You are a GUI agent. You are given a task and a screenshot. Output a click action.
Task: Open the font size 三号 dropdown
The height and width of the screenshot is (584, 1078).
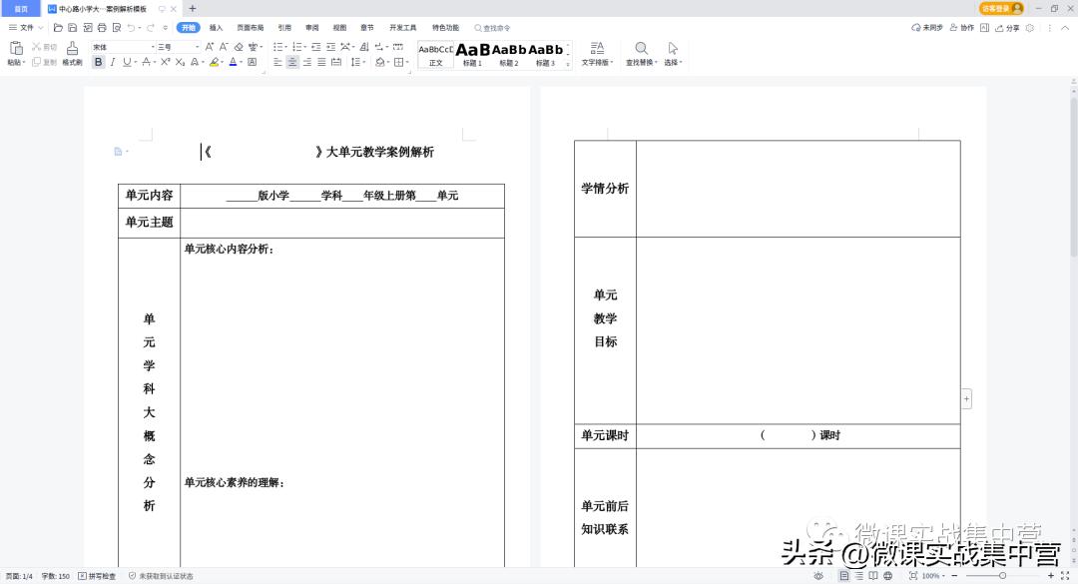197,47
